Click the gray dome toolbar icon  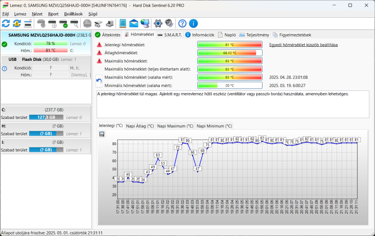[x=87, y=23]
